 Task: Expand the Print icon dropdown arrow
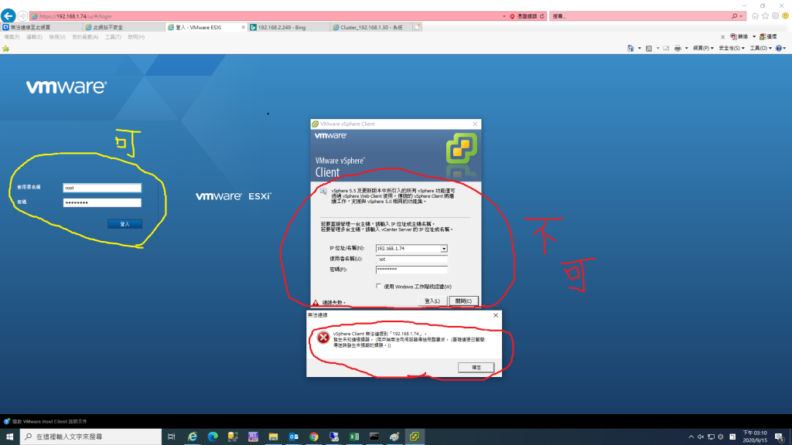(687, 49)
